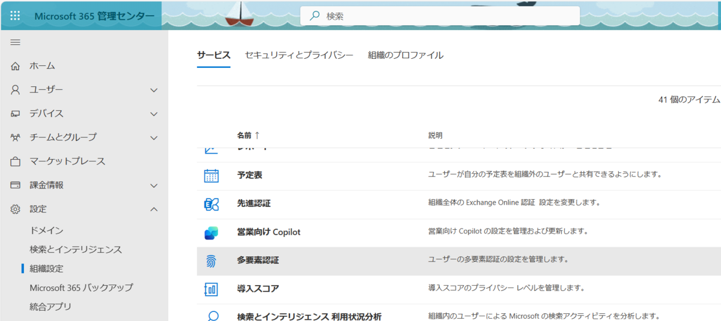Collapse the 設定 menu chevron
This screenshot has height=321, width=721.
click(x=154, y=209)
